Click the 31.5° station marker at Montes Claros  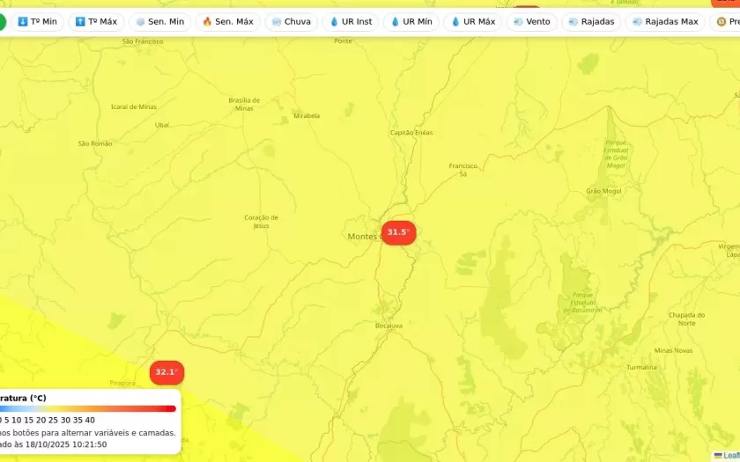pyautogui.click(x=399, y=232)
